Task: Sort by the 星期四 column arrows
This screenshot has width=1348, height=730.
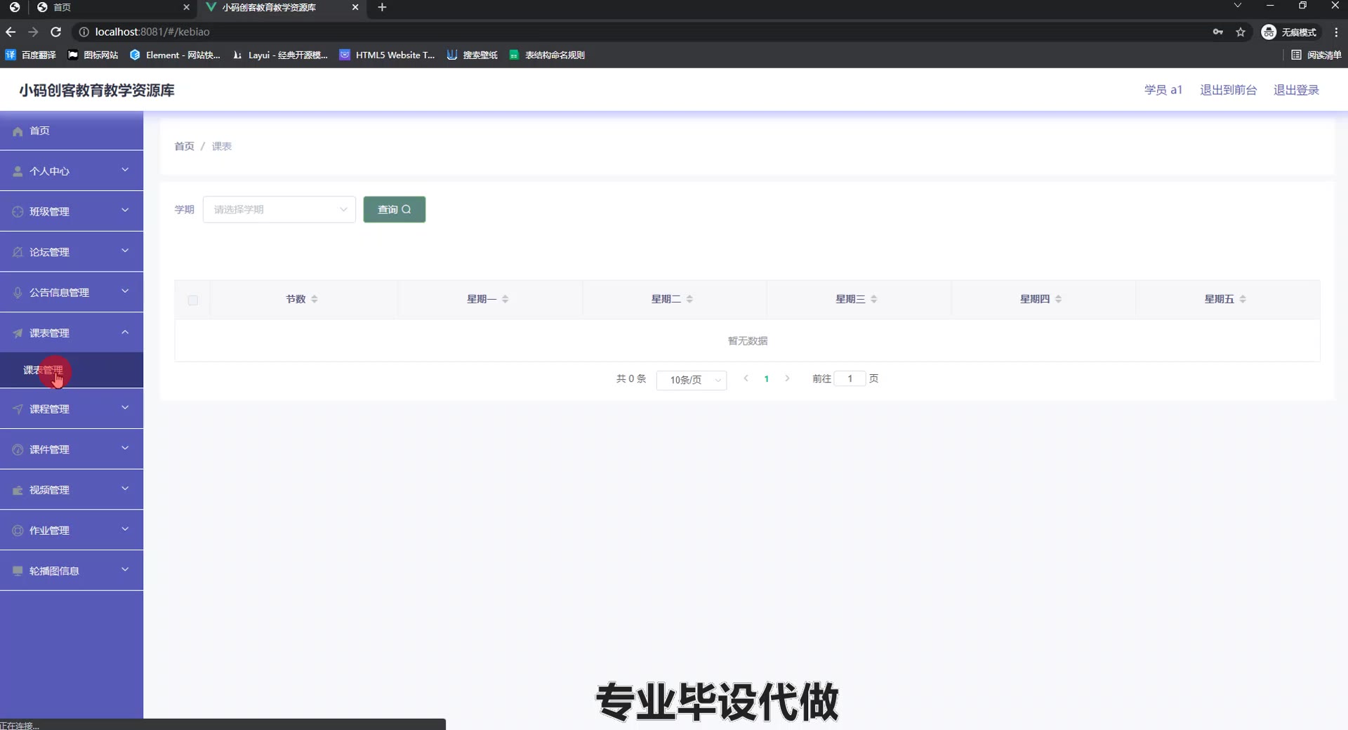Action: 1059,299
